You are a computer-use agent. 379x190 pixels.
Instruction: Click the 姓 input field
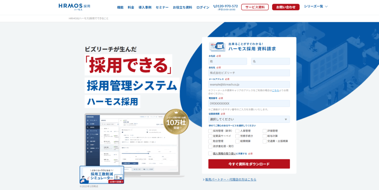pyautogui.click(x=228, y=61)
